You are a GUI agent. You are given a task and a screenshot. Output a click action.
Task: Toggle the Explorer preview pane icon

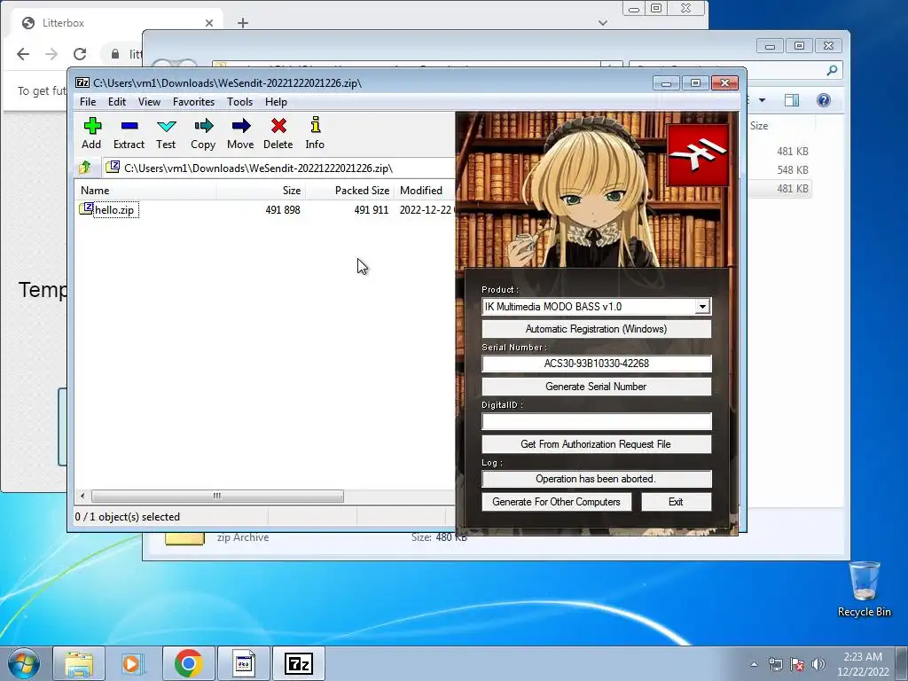pos(792,100)
